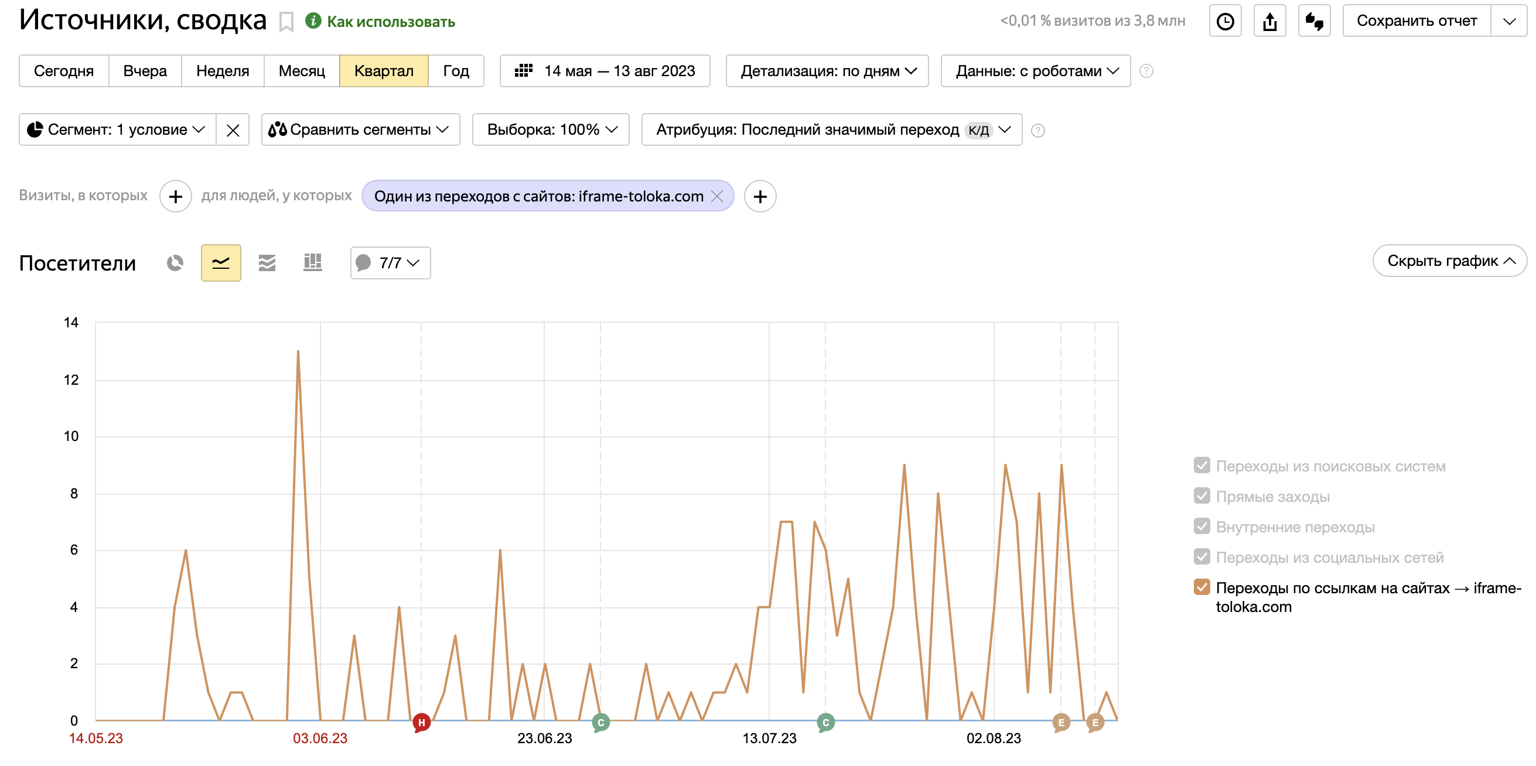
Task: Switch to the bar columns chart icon
Action: (x=312, y=263)
